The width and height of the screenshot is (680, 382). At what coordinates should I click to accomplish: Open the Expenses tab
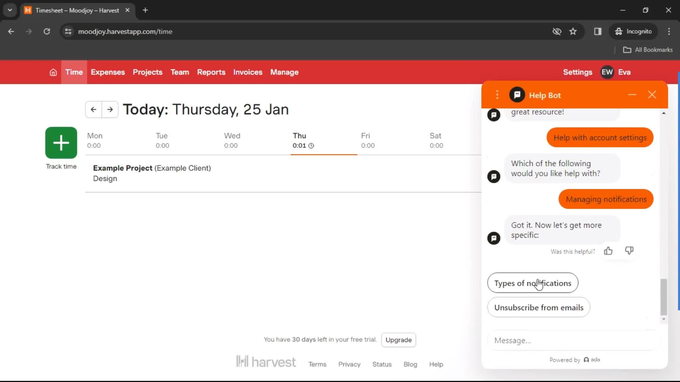(x=108, y=72)
